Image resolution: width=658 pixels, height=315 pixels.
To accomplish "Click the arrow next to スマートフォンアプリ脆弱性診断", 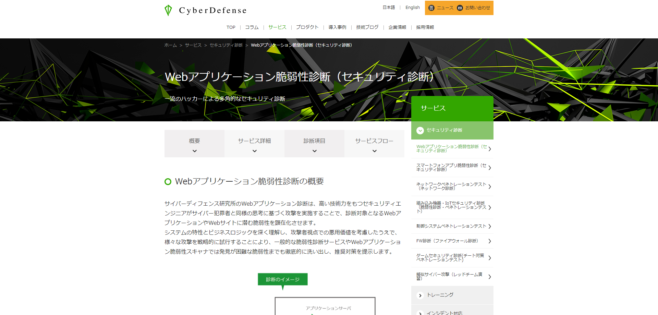I will click(490, 168).
